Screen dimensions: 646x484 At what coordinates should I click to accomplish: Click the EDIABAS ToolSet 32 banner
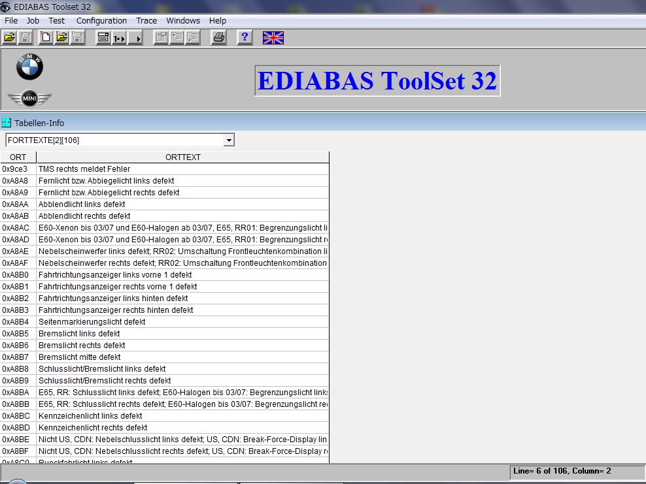tap(377, 81)
